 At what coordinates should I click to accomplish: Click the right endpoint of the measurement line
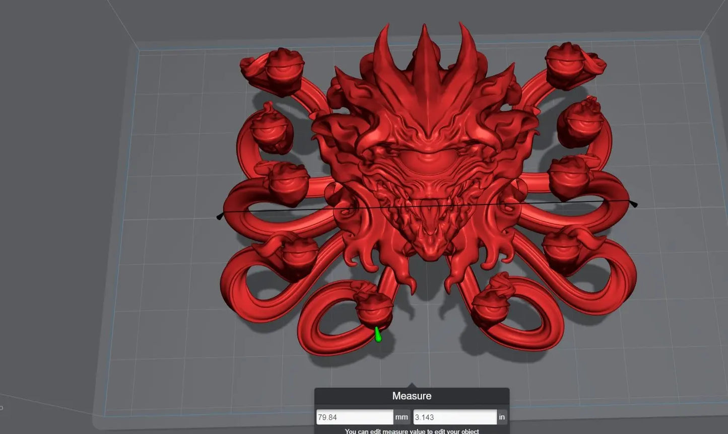(634, 204)
